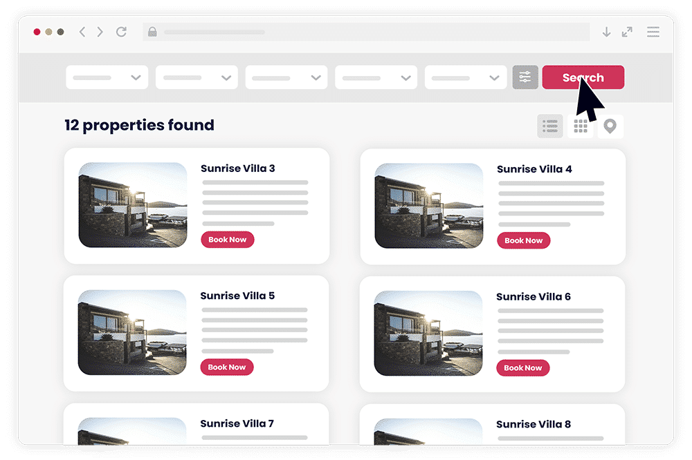Image resolution: width=692 pixels, height=460 pixels.
Task: Click the download arrow icon
Action: (x=606, y=32)
